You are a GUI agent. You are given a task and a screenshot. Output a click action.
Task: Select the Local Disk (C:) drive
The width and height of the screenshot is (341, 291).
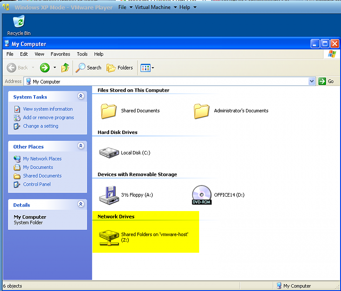click(x=125, y=153)
